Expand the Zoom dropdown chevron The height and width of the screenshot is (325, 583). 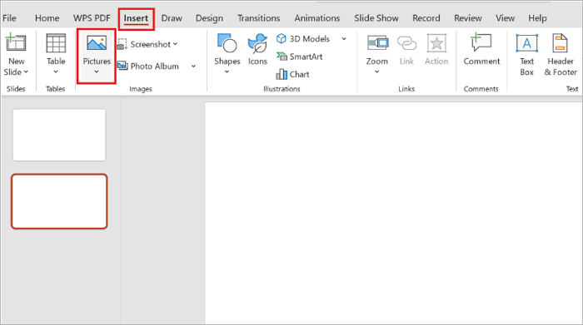pyautogui.click(x=376, y=71)
